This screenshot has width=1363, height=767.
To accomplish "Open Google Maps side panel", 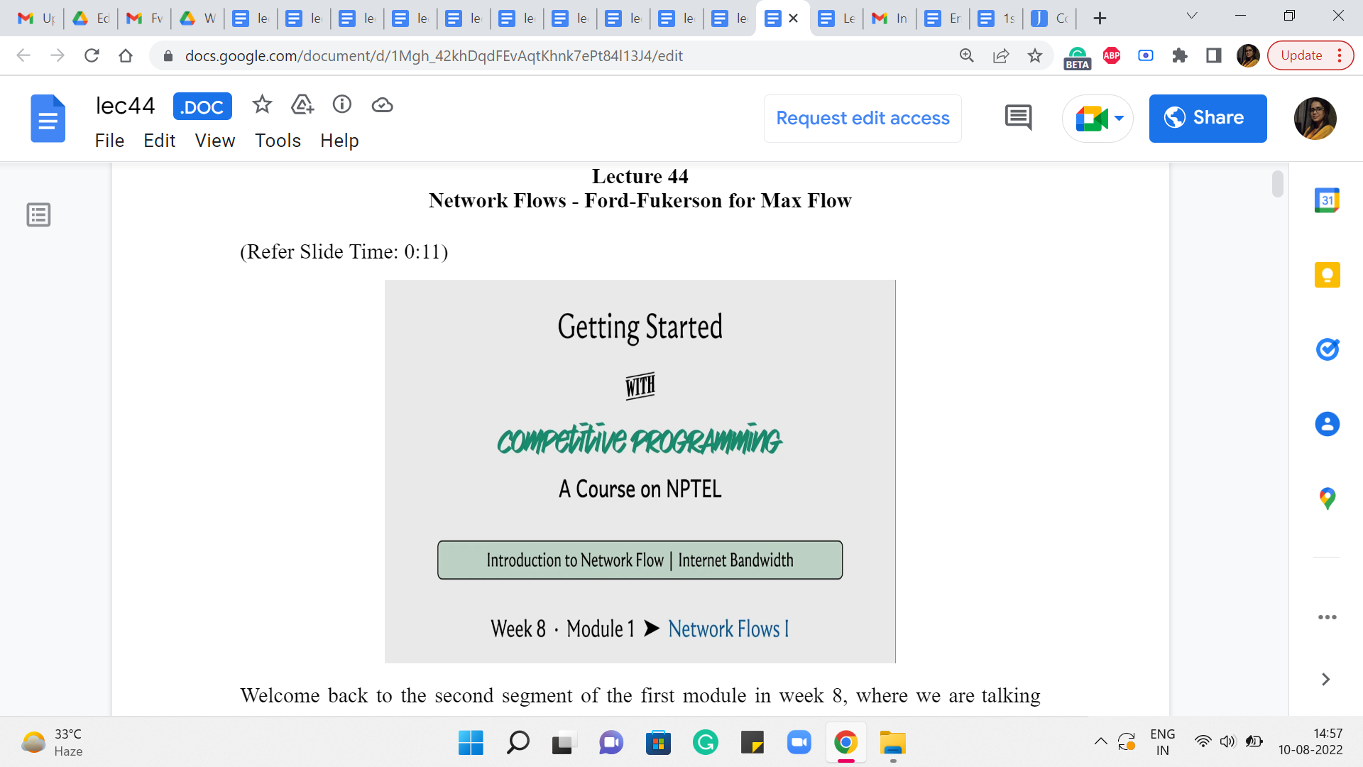I will tap(1327, 499).
